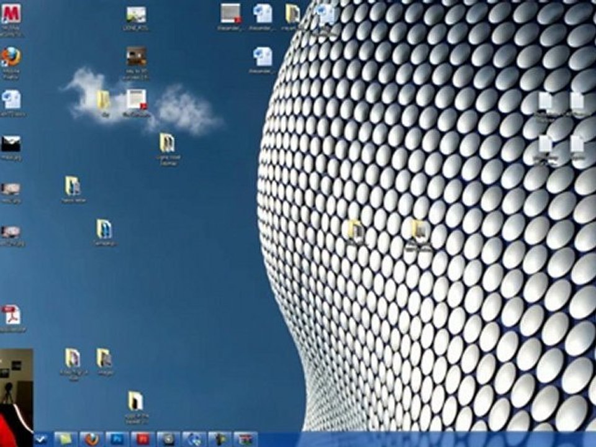This screenshot has height=447, width=596.
Task: Open the Adobe PDF document desktop icon
Action: coord(11,314)
